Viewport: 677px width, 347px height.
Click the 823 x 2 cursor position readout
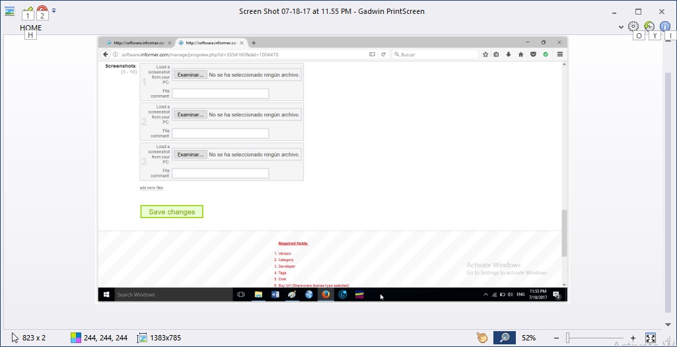34,338
